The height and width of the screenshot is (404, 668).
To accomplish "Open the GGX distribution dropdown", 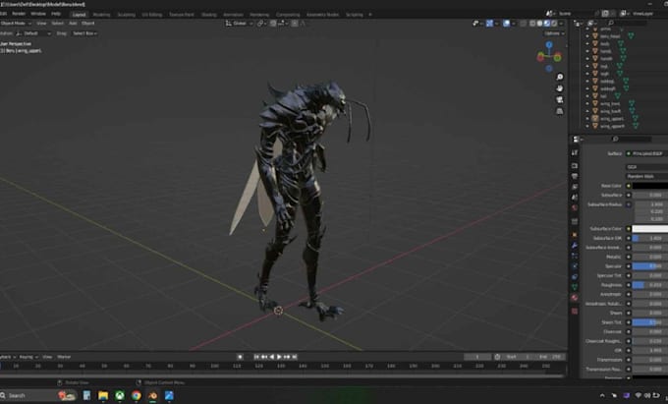I will pos(646,167).
